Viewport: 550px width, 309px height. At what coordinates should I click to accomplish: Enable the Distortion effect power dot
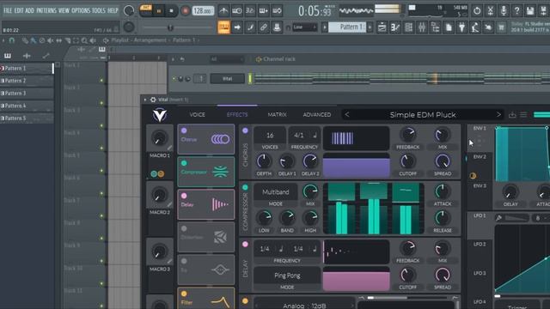(x=184, y=228)
